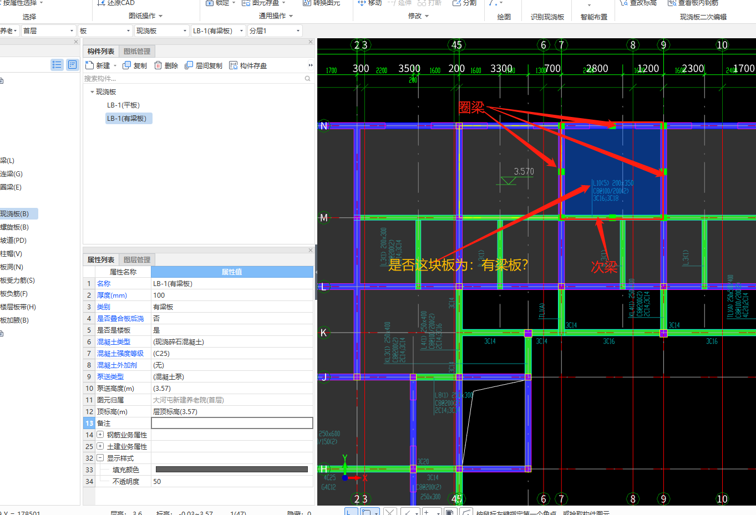Click the 类别 property link
756x515 pixels.
coord(104,307)
